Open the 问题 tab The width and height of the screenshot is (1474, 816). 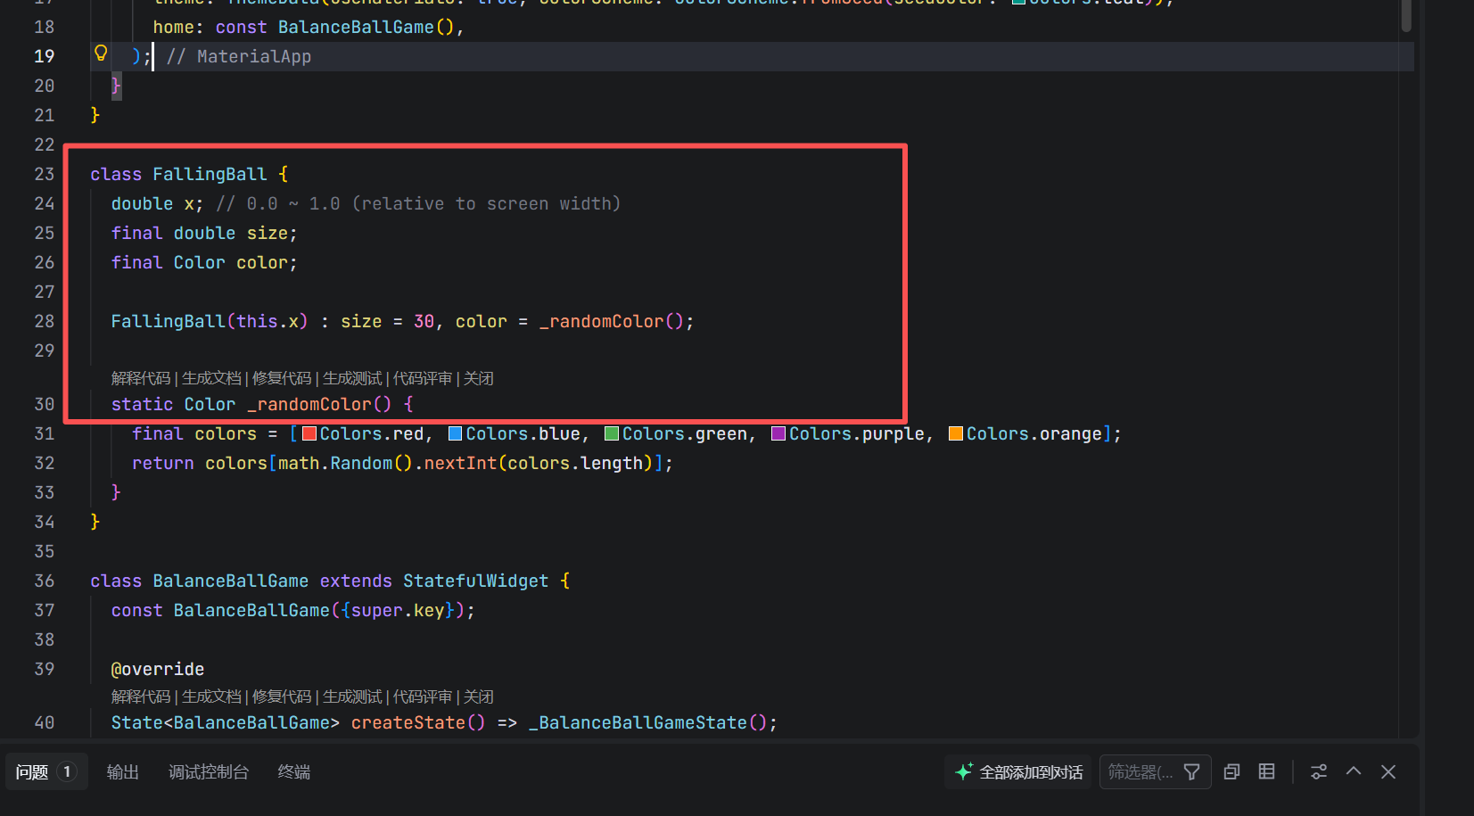pos(46,772)
